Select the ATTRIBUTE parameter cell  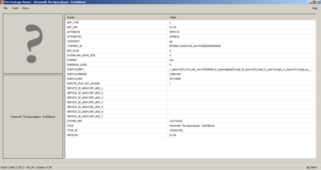(116, 32)
